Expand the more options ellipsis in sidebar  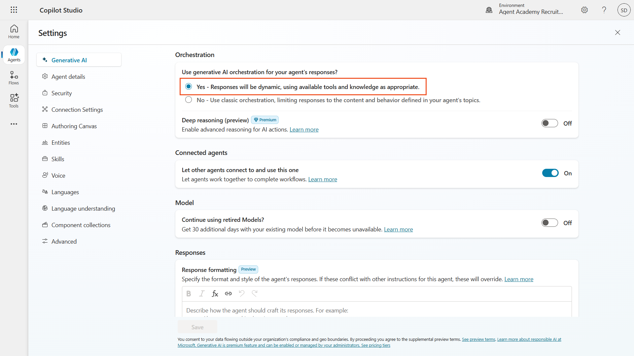14,124
